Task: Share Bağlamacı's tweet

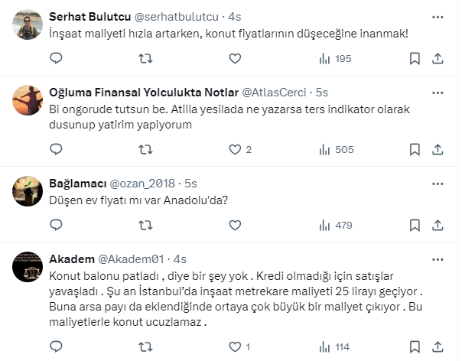Action: pos(438,225)
